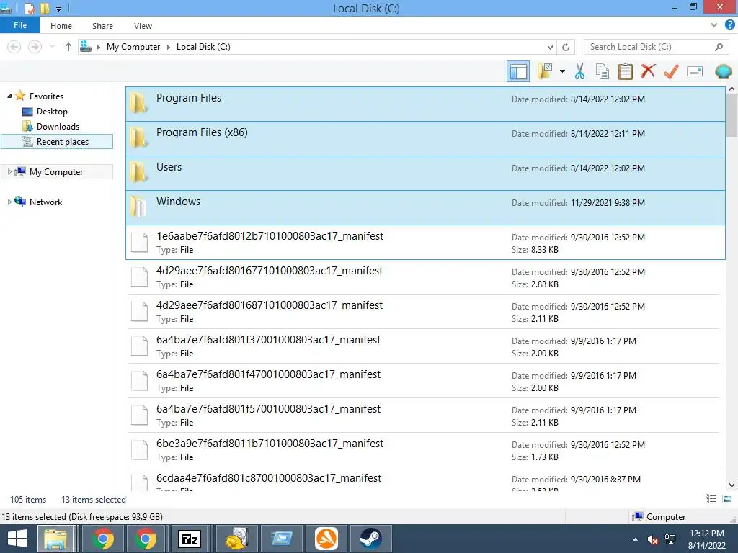Click the magnifier search icon
Screen dimensions: 738x553
(719, 47)
